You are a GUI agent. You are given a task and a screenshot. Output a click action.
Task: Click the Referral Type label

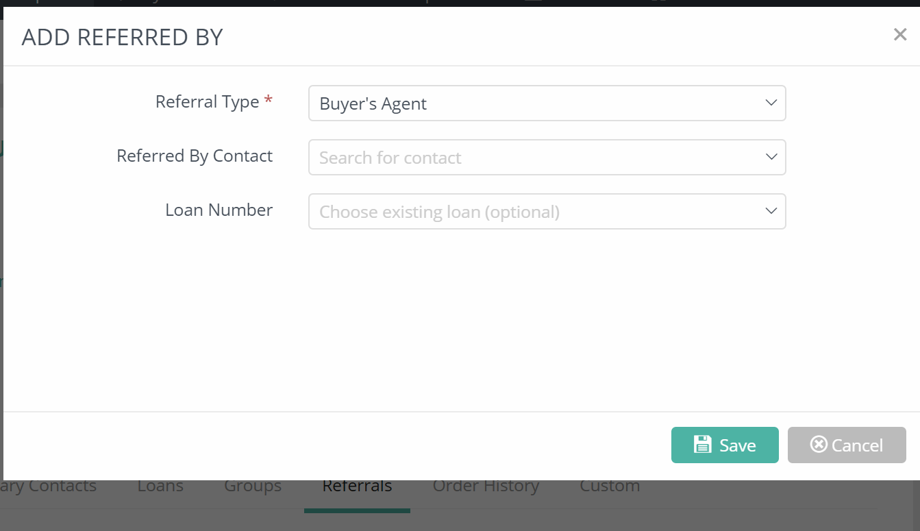[207, 101]
